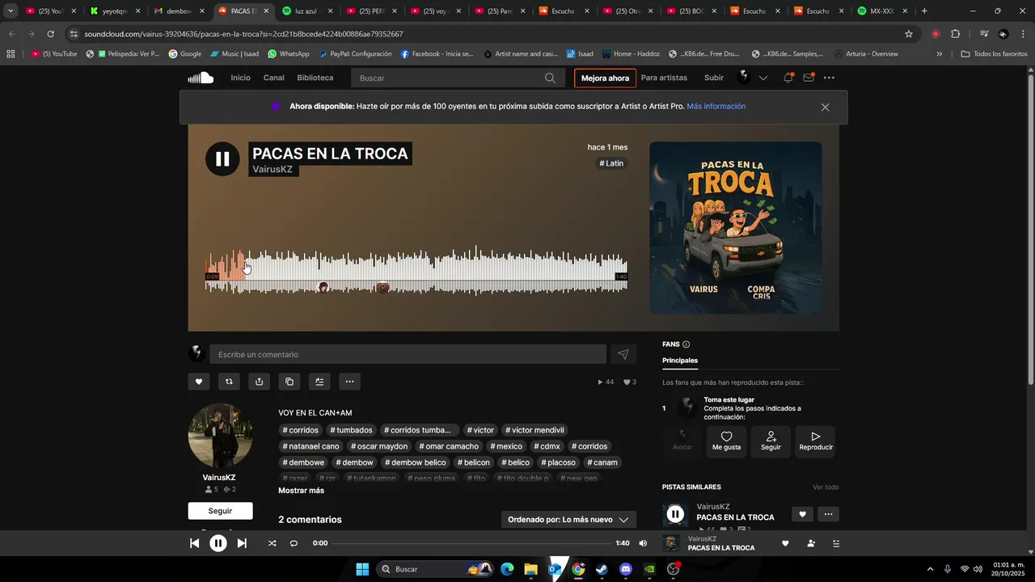Click the Seguir fan step button
1035x582 pixels.
(771, 441)
